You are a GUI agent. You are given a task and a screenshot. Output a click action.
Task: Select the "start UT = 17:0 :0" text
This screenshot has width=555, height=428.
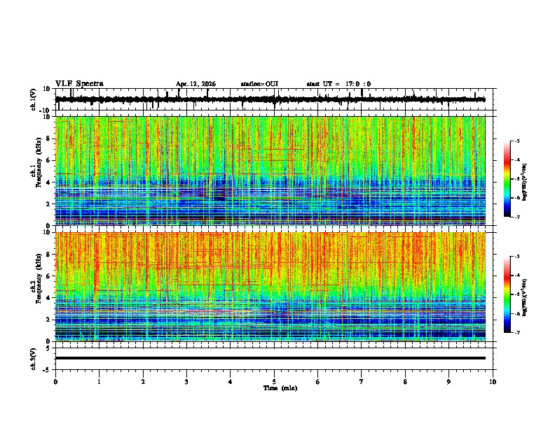click(338, 84)
